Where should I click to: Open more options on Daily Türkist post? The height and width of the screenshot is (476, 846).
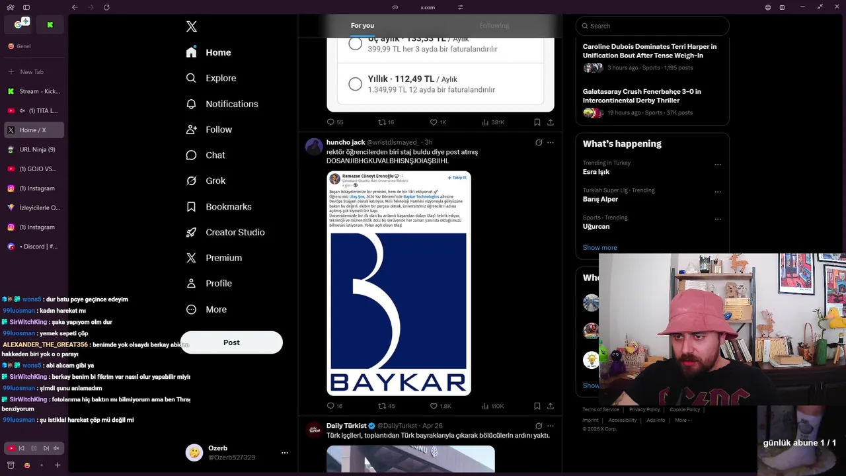(551, 426)
